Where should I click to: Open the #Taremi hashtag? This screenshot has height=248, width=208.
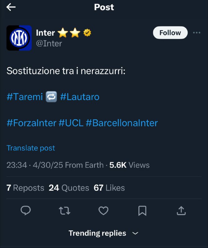tap(24, 97)
